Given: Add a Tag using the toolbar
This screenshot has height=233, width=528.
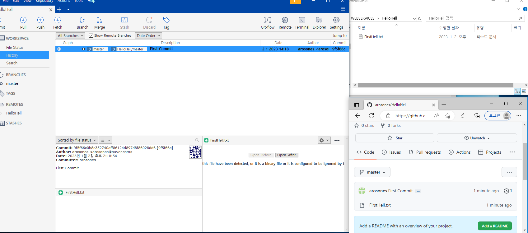Looking at the screenshot, I should [166, 23].
